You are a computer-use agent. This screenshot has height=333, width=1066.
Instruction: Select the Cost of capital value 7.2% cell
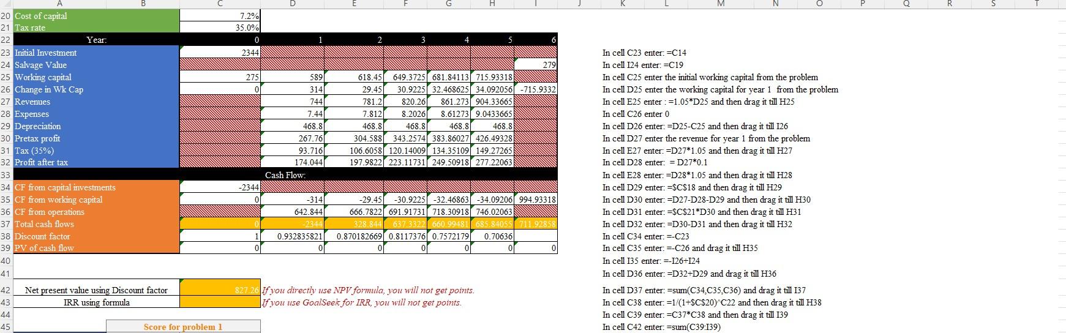click(220, 16)
